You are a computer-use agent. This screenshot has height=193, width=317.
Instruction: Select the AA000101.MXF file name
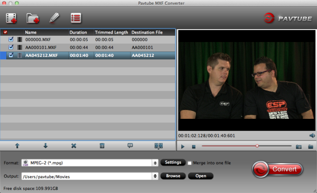pyautogui.click(x=41, y=47)
